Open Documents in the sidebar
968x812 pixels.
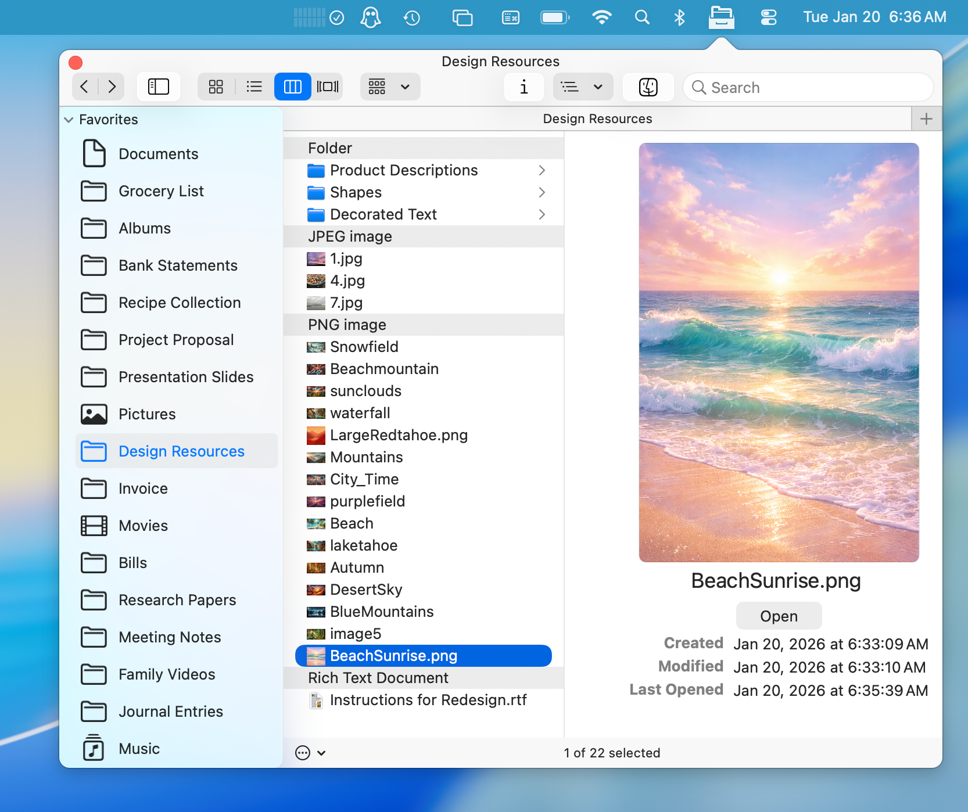[159, 154]
